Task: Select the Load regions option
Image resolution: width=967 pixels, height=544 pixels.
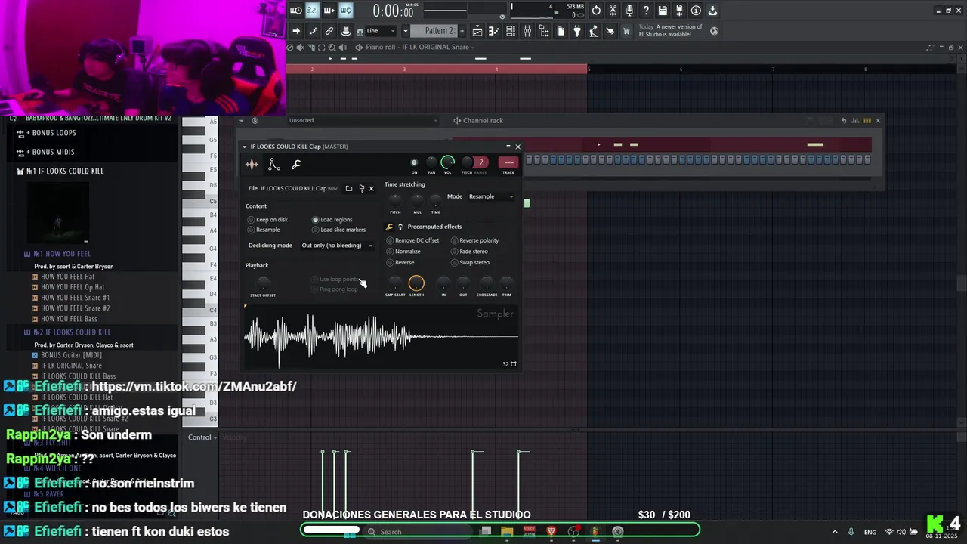Action: tap(332, 220)
